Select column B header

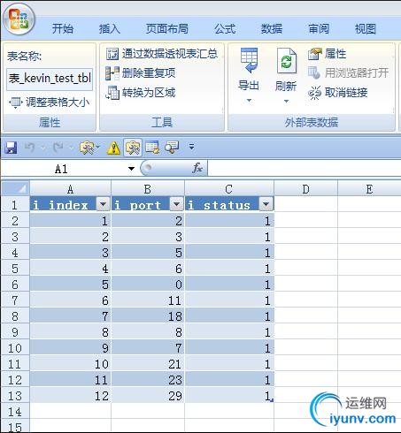coord(148,189)
